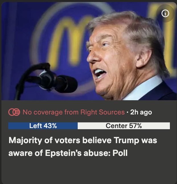
Task: Click the blindspot overlapping-circles icon
Action: 14,112
